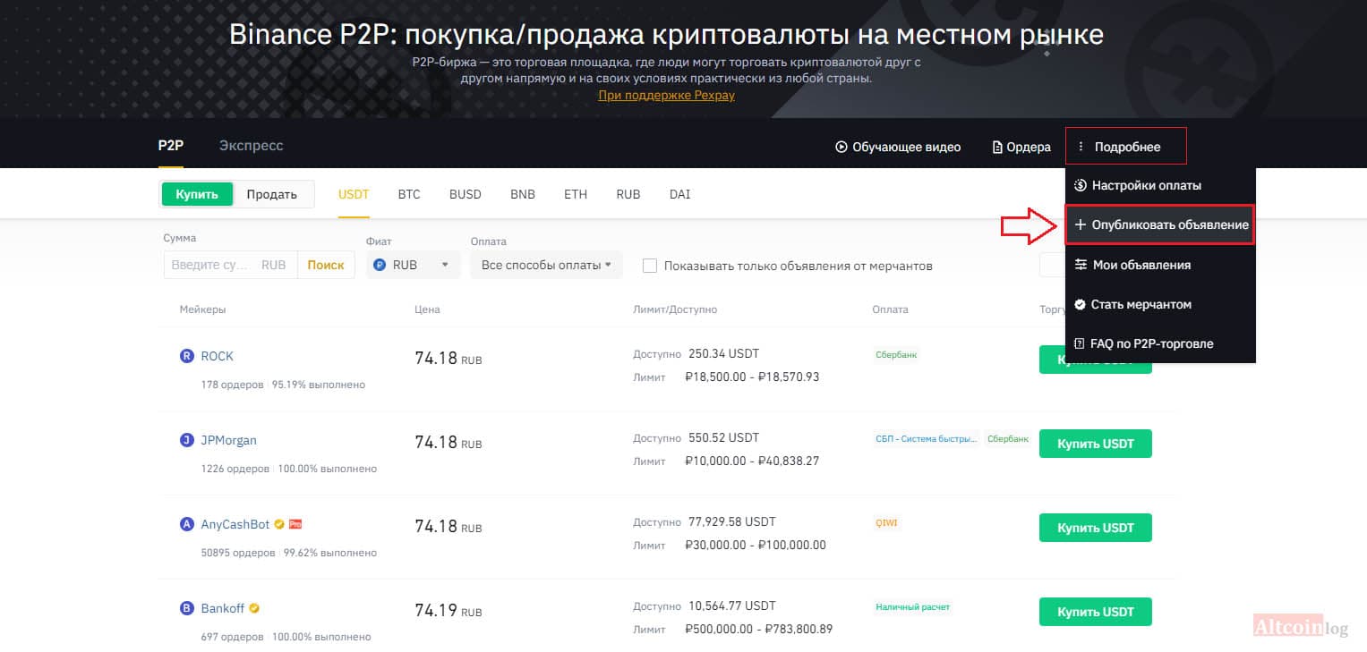Open the Все способы оплаты dropdown
Viewport: 1367px width, 652px height.
click(546, 265)
